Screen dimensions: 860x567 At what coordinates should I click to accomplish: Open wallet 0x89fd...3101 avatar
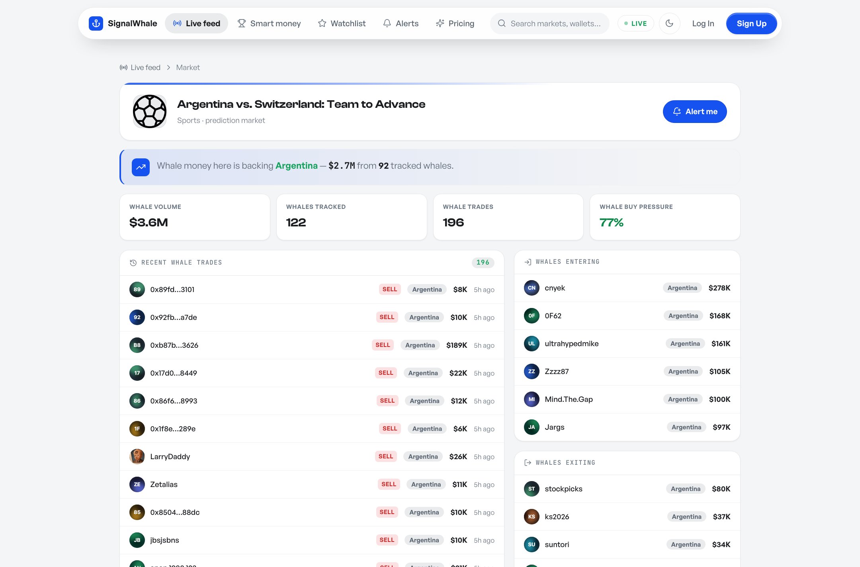point(137,290)
